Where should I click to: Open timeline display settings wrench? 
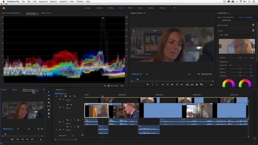(75, 96)
